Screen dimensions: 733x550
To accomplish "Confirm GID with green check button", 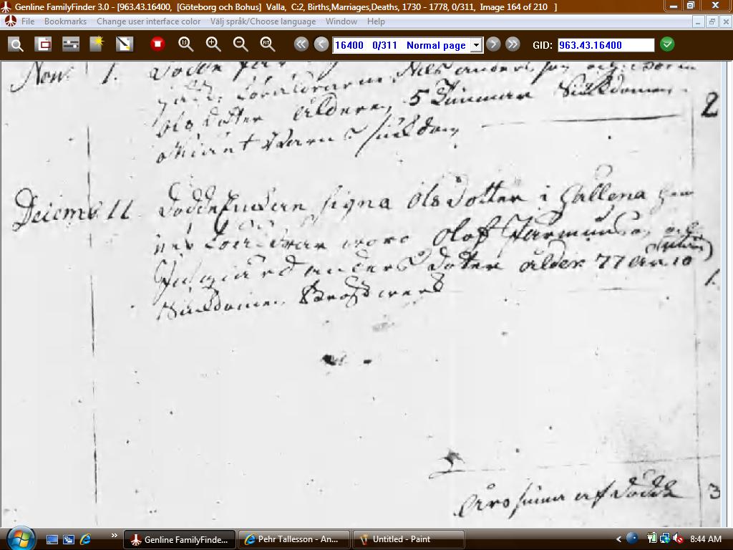I will (668, 44).
